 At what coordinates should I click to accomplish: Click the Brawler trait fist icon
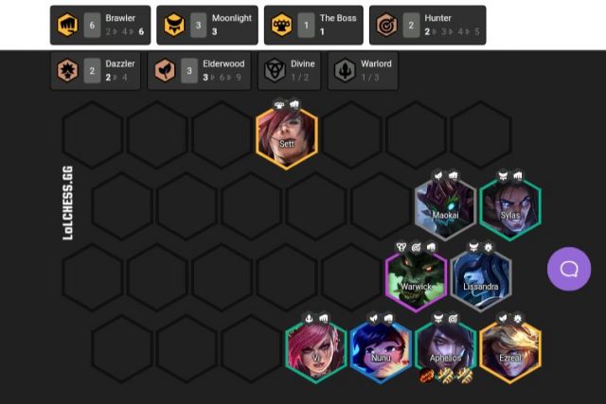67,26
